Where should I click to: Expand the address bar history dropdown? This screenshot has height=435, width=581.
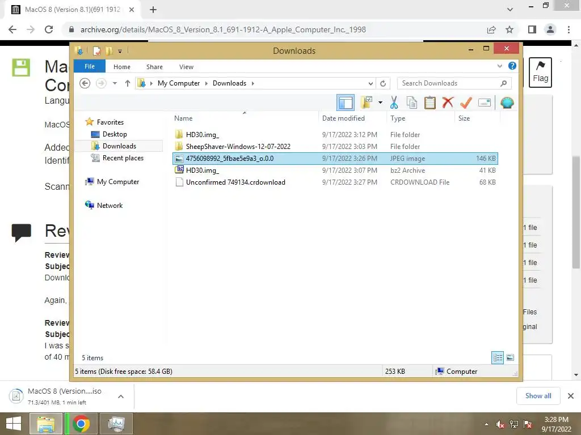click(371, 83)
